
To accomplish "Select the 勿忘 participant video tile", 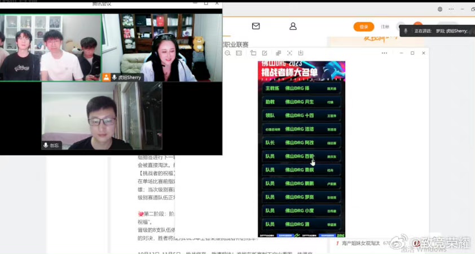I will [x=102, y=116].
